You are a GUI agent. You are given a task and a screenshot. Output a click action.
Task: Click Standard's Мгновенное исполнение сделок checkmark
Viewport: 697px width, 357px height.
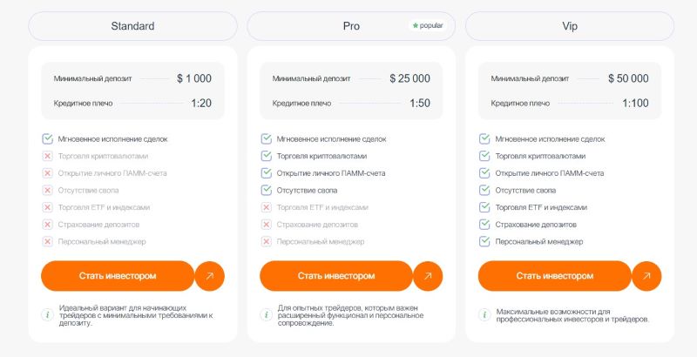pos(48,138)
